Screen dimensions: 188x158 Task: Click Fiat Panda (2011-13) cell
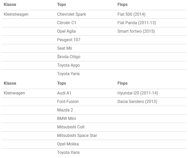click(137, 23)
